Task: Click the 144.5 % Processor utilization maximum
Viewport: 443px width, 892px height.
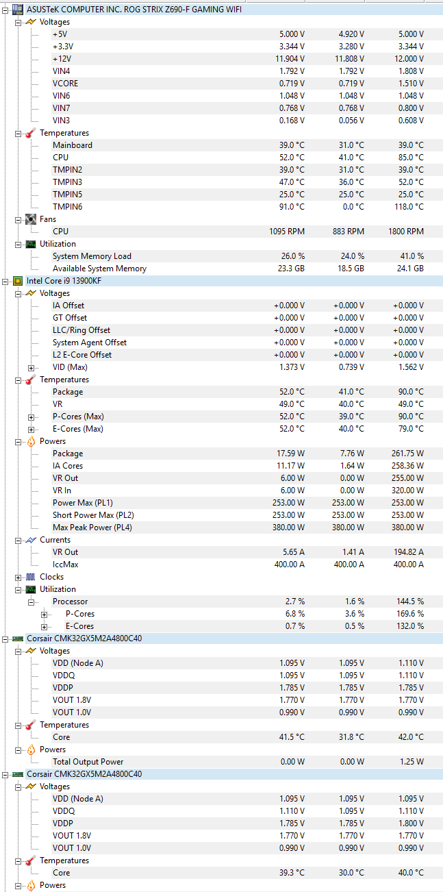Action: (x=409, y=602)
